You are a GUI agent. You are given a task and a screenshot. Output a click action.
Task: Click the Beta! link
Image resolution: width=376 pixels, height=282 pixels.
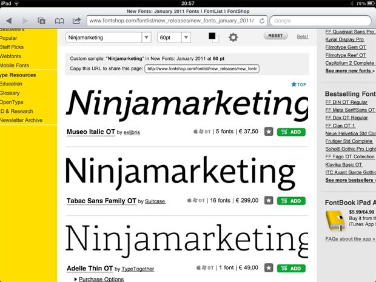pyautogui.click(x=303, y=36)
